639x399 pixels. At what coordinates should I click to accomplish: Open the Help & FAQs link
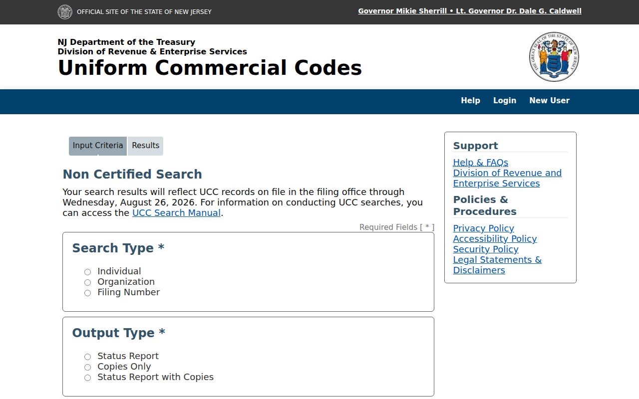click(481, 163)
